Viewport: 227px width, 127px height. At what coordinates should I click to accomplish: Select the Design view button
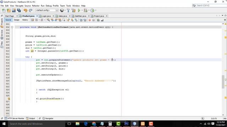click(17, 20)
